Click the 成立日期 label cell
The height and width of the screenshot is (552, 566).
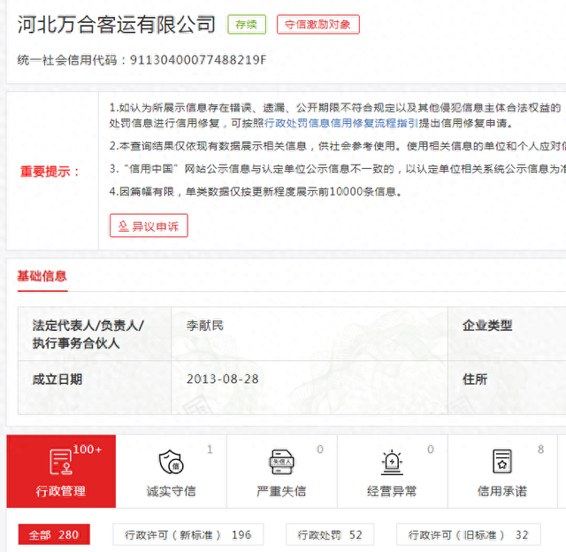(95, 387)
